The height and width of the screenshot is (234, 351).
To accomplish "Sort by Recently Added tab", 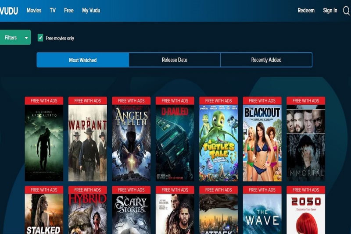I will (x=266, y=60).
